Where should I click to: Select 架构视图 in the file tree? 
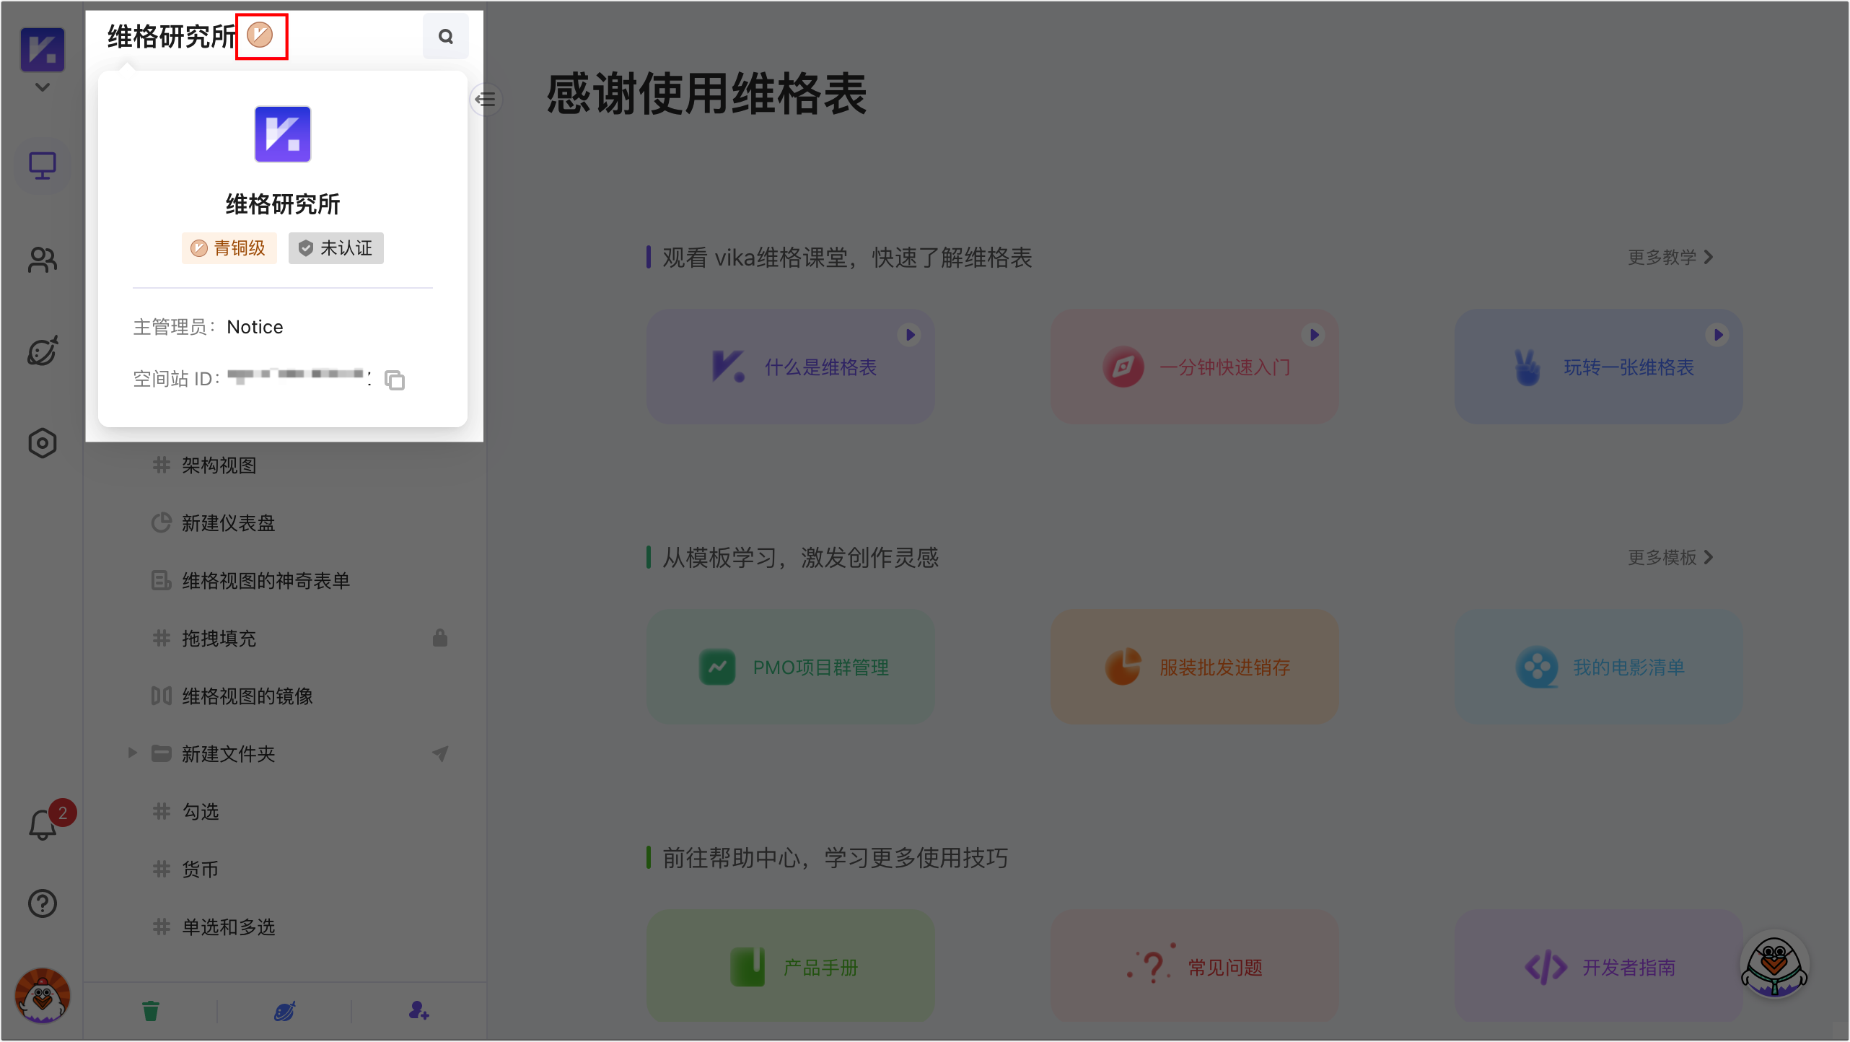point(219,465)
